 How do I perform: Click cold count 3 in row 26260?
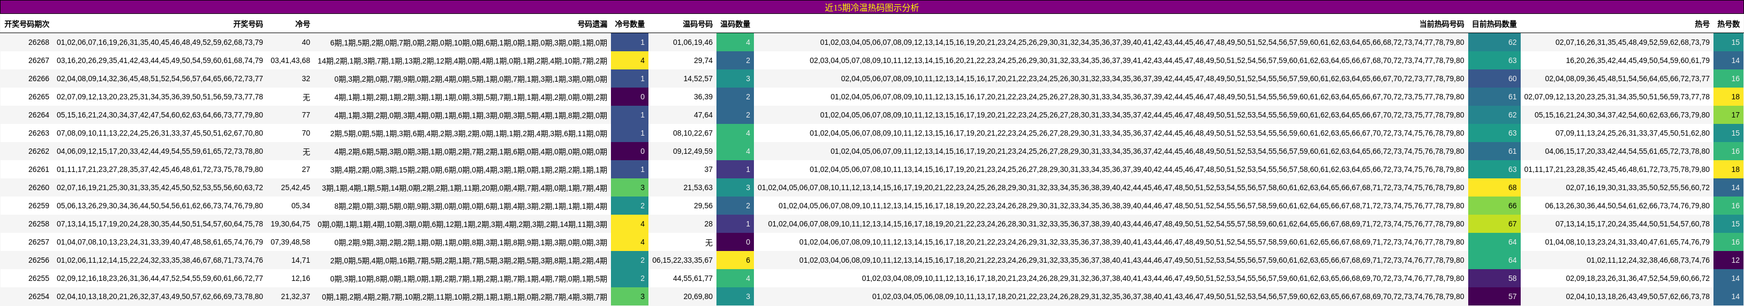[x=630, y=187]
